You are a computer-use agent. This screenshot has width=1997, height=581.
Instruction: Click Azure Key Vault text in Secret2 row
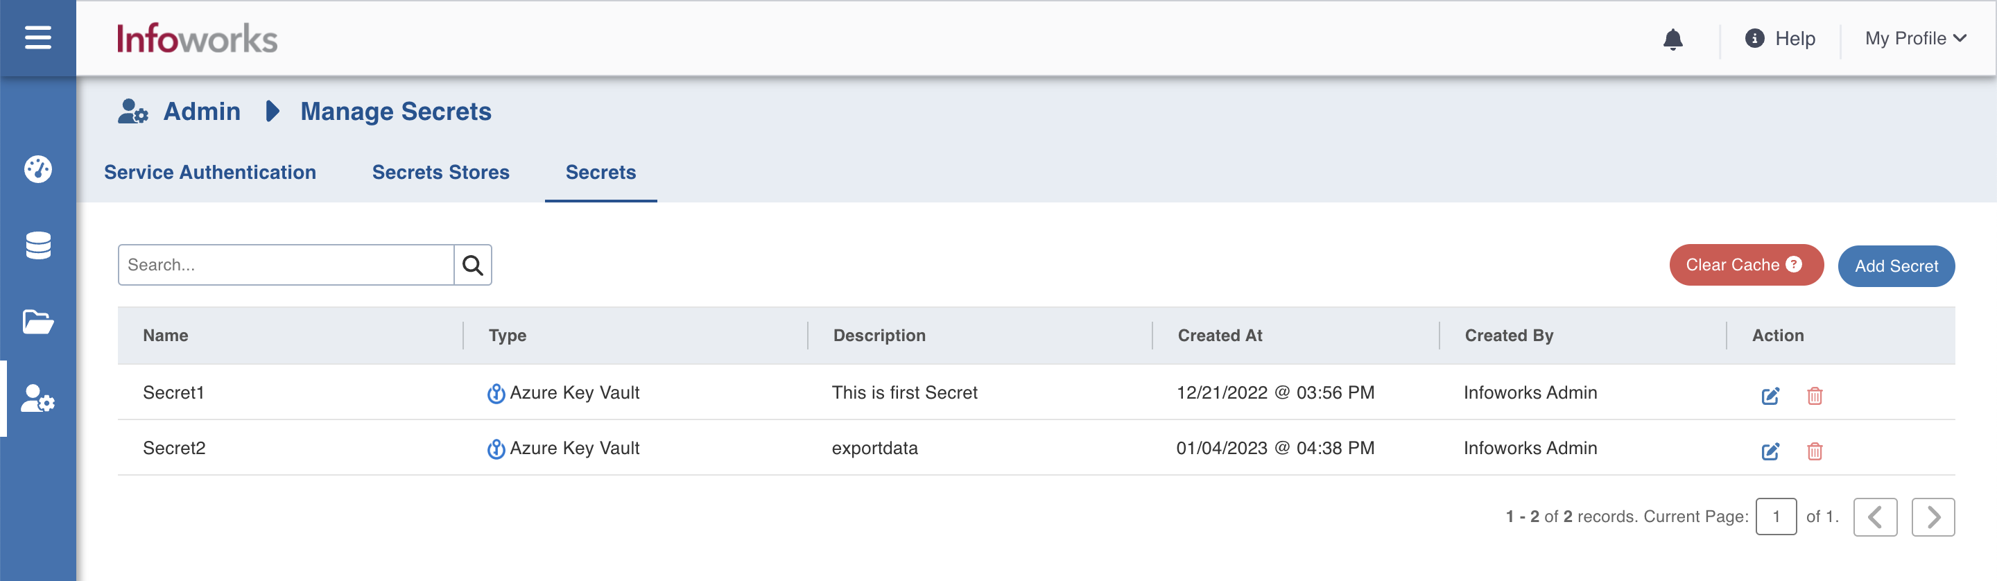point(574,449)
